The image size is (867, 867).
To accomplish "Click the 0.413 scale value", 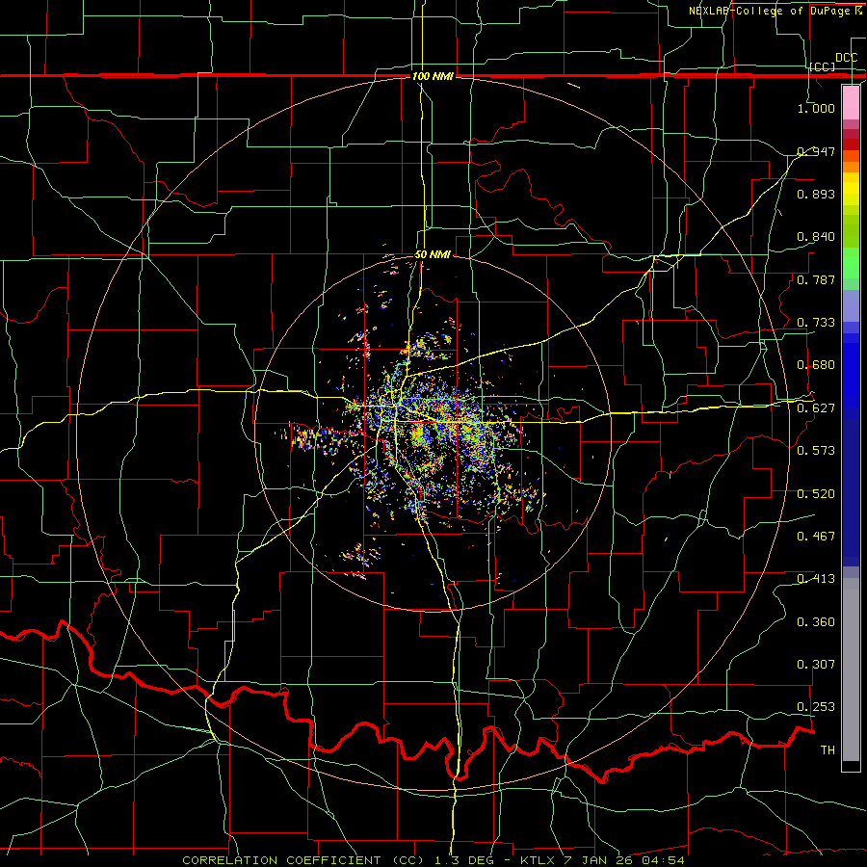I will 816,578.
